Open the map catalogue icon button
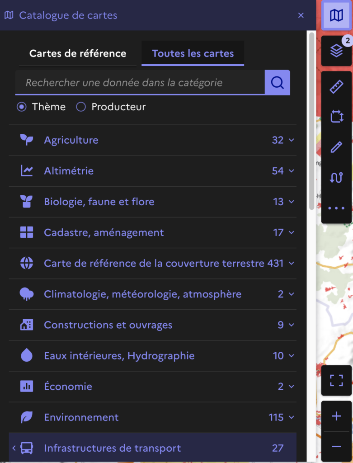The height and width of the screenshot is (463, 353). click(x=336, y=15)
